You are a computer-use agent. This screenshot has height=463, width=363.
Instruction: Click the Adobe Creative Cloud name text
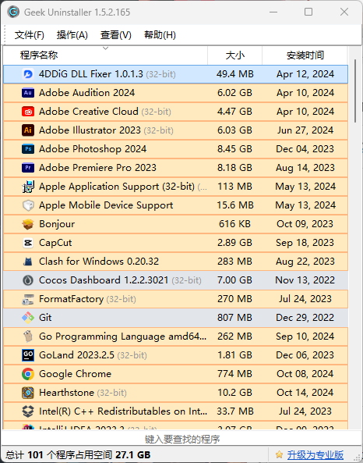coord(88,112)
